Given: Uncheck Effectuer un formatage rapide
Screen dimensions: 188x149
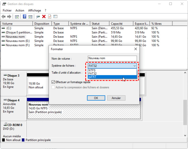Looking at the screenshot, I should 53,82.
